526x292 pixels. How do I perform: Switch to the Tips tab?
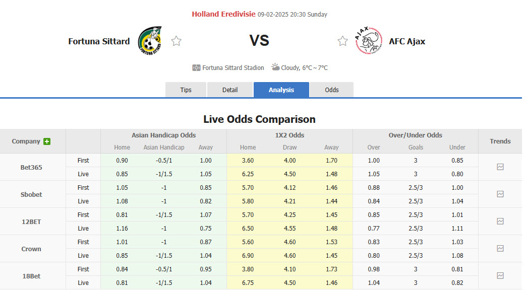[186, 90]
